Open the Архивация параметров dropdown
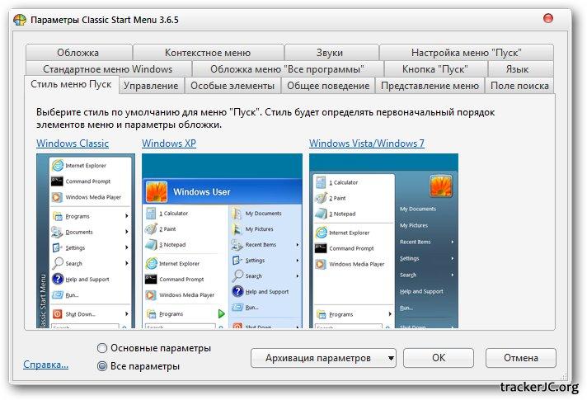The image size is (587, 400). coord(323,358)
